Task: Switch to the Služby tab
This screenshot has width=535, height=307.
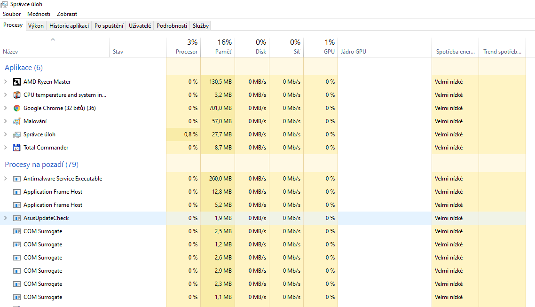Action: [x=201, y=26]
